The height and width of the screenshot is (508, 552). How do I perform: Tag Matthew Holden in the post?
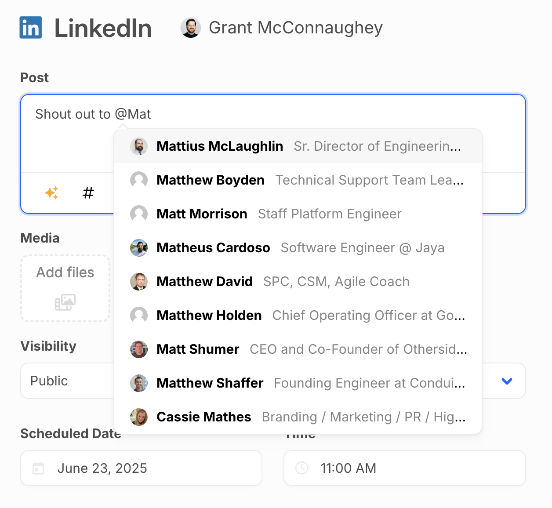pyautogui.click(x=298, y=316)
